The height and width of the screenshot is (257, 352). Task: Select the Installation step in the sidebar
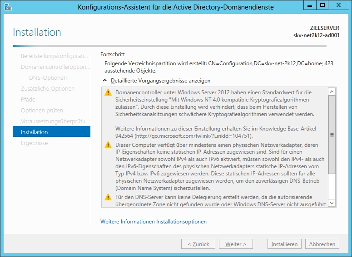click(51, 132)
